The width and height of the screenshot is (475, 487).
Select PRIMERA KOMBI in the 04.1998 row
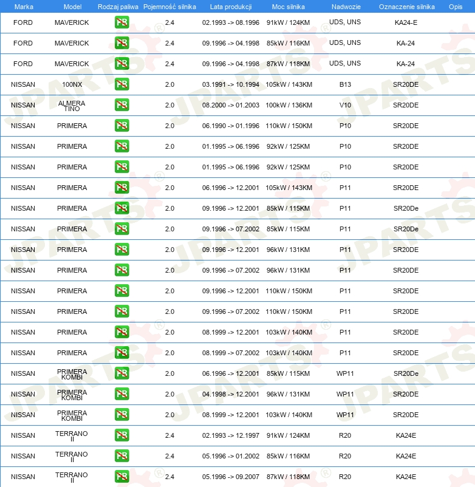(72, 395)
